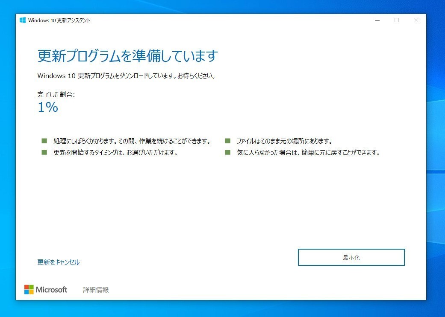Click the bullet text 処理にしばらくかかります
The height and width of the screenshot is (317, 445).
pos(132,141)
